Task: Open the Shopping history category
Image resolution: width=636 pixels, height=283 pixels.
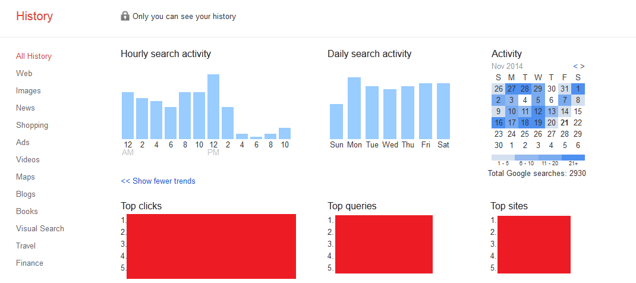Action: [32, 125]
